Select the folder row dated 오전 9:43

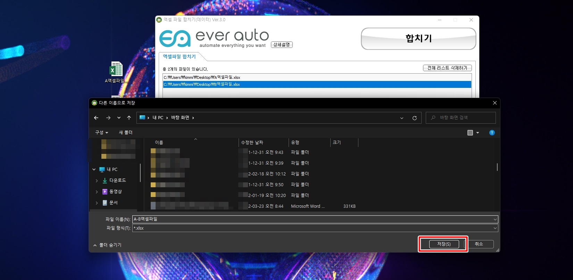tap(253, 153)
